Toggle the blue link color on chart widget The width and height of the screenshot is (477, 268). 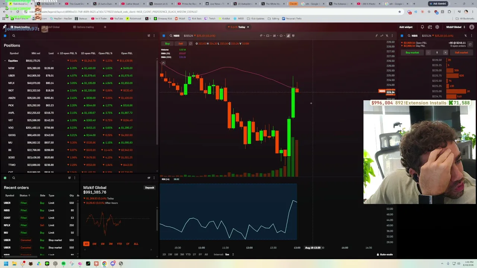(x=164, y=36)
